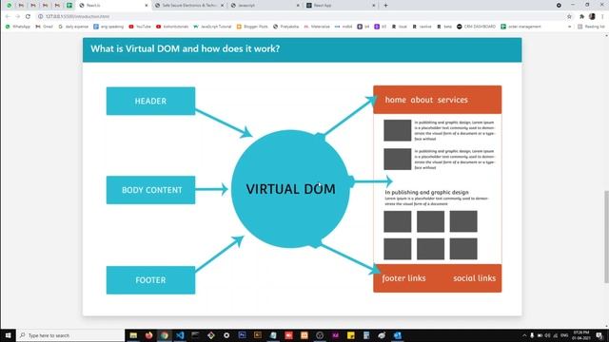Open the notification center icon
609x342 pixels.
click(599, 335)
